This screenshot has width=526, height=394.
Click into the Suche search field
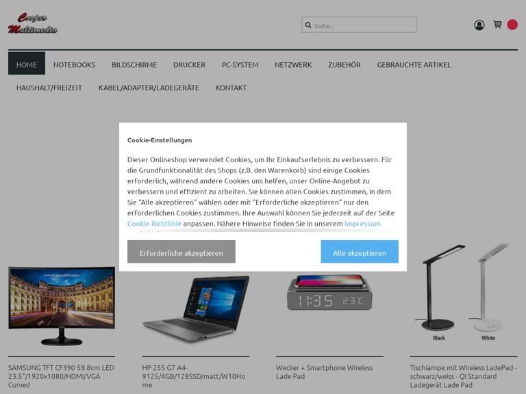tap(359, 25)
